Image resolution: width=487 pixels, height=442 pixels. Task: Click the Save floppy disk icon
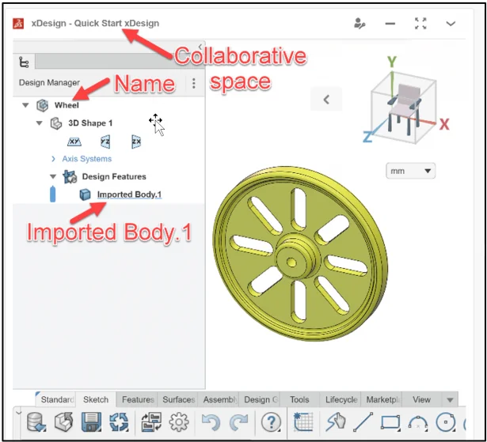pos(90,421)
